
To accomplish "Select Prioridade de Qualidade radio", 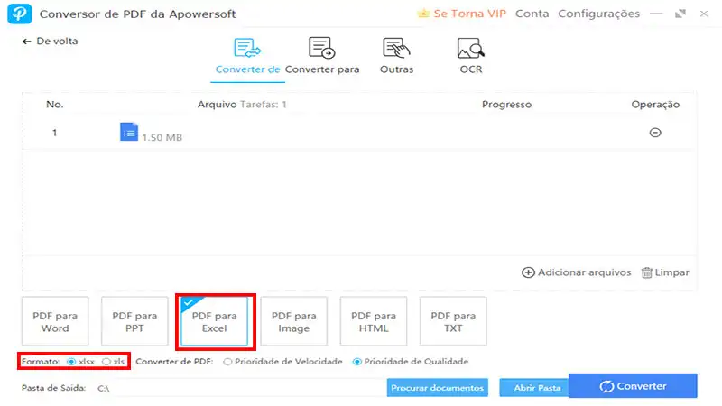I will (x=356, y=362).
